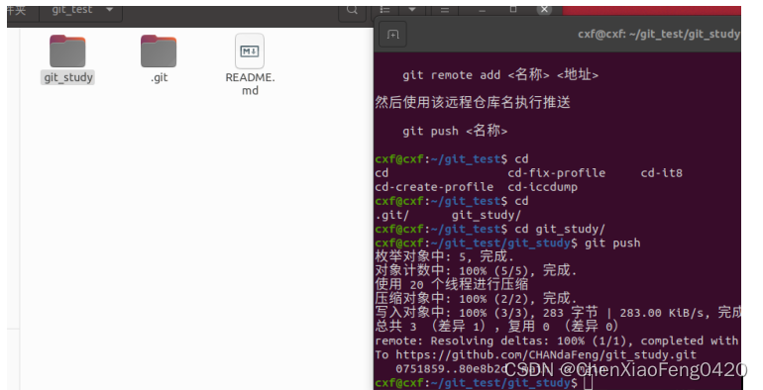Screen dimensions: 763x390
Task: Click the final terminal prompt cursor
Action: click(588, 383)
